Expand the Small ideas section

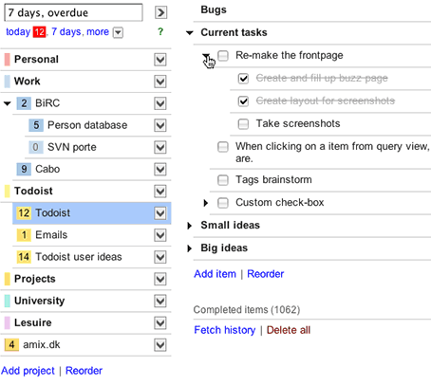point(190,226)
